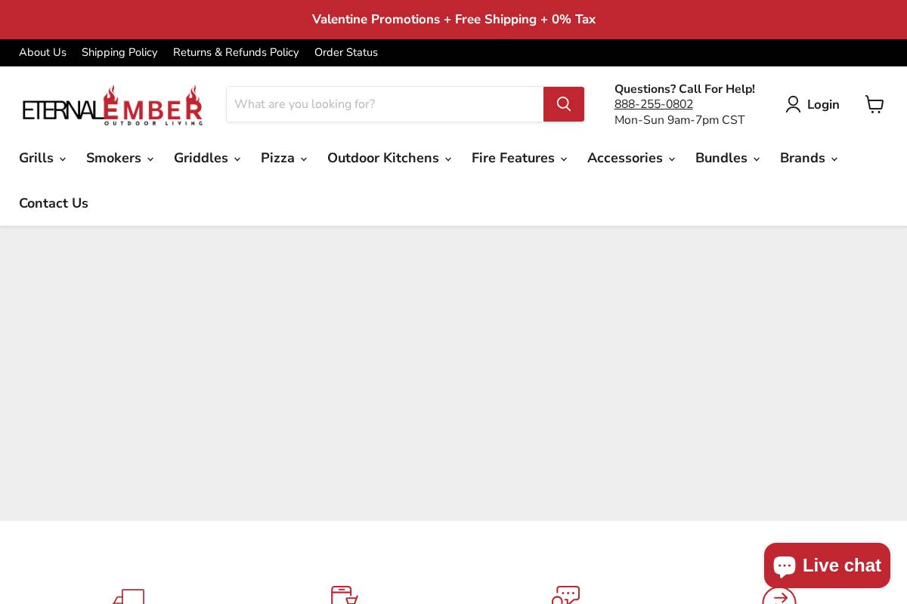The height and width of the screenshot is (604, 907).
Task: Expand the Griddles menu
Action: pyautogui.click(x=207, y=158)
